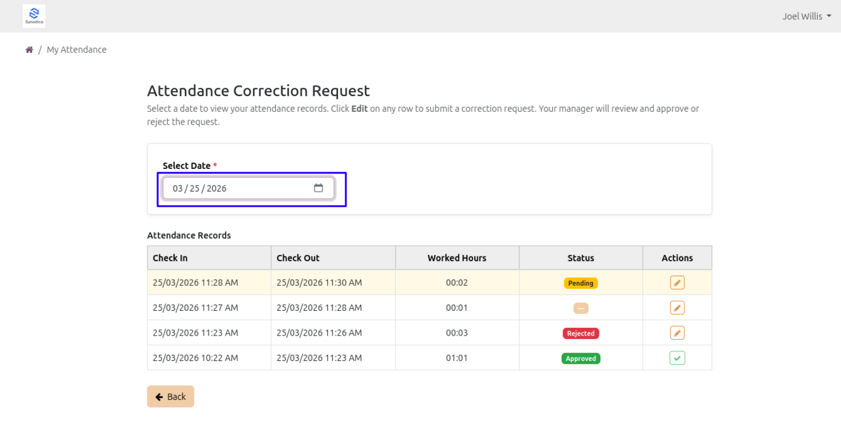Click worked hours value 01:01

pyautogui.click(x=457, y=358)
